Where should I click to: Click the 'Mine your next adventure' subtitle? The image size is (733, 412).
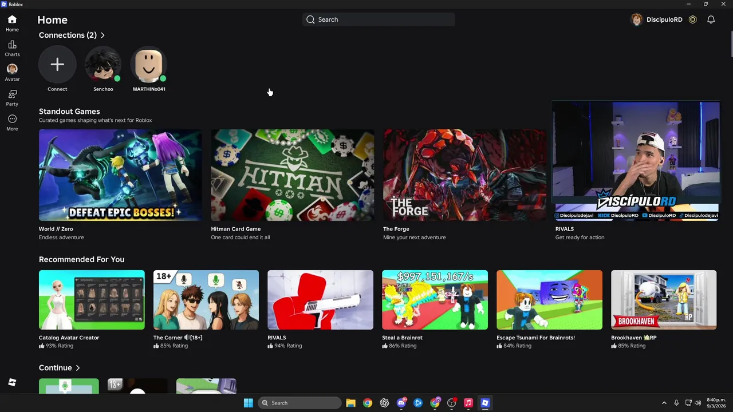415,237
